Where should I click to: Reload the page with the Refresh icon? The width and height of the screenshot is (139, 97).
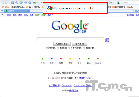17,3
